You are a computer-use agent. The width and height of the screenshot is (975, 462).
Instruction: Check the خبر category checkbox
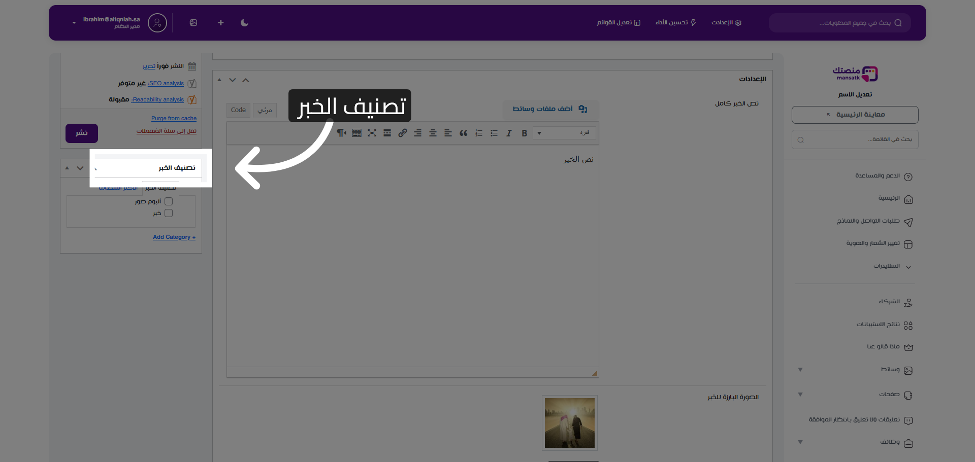[x=168, y=213]
